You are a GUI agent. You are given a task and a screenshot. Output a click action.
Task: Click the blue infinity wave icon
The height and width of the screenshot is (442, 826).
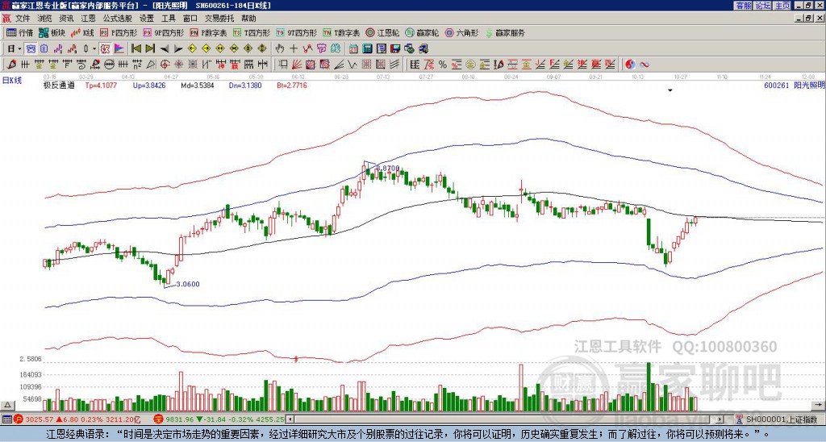pyautogui.click(x=645, y=65)
